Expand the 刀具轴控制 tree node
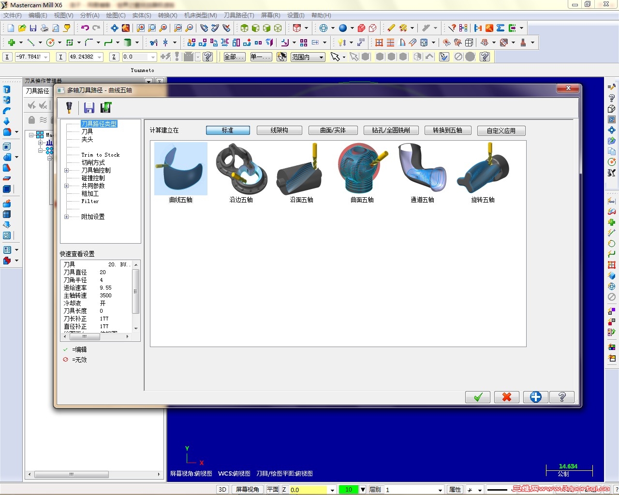The width and height of the screenshot is (619, 495). pos(67,170)
